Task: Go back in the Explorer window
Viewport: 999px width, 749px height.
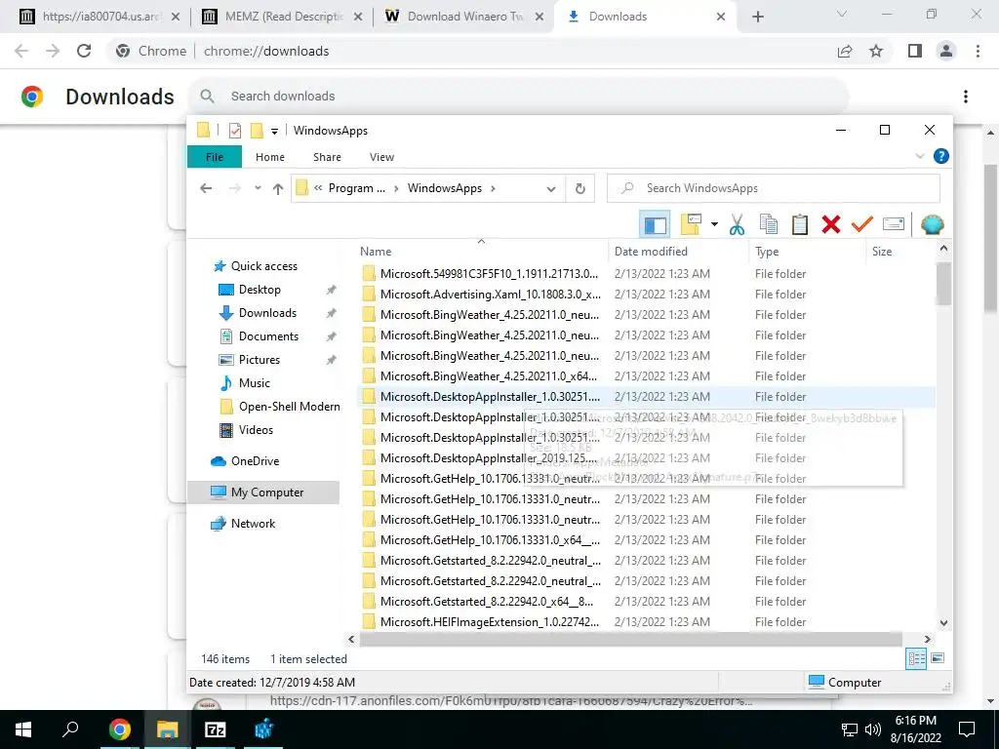Action: click(206, 188)
